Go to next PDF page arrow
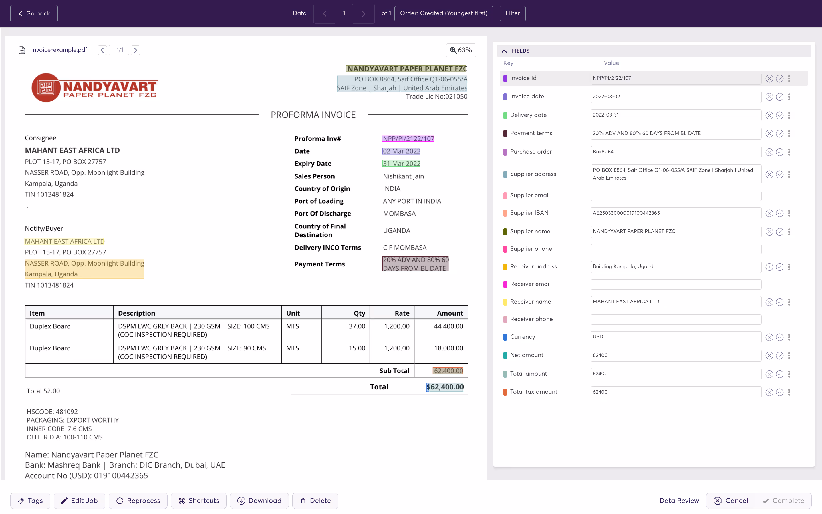The image size is (822, 514). [135, 50]
